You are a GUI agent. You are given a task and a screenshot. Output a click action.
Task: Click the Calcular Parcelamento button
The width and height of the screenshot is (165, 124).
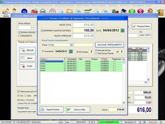point(110,45)
